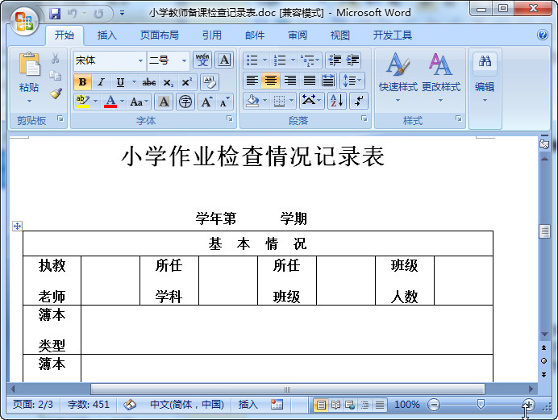The image size is (558, 420).
Task: Open the font name dropdown
Action: click(x=141, y=60)
